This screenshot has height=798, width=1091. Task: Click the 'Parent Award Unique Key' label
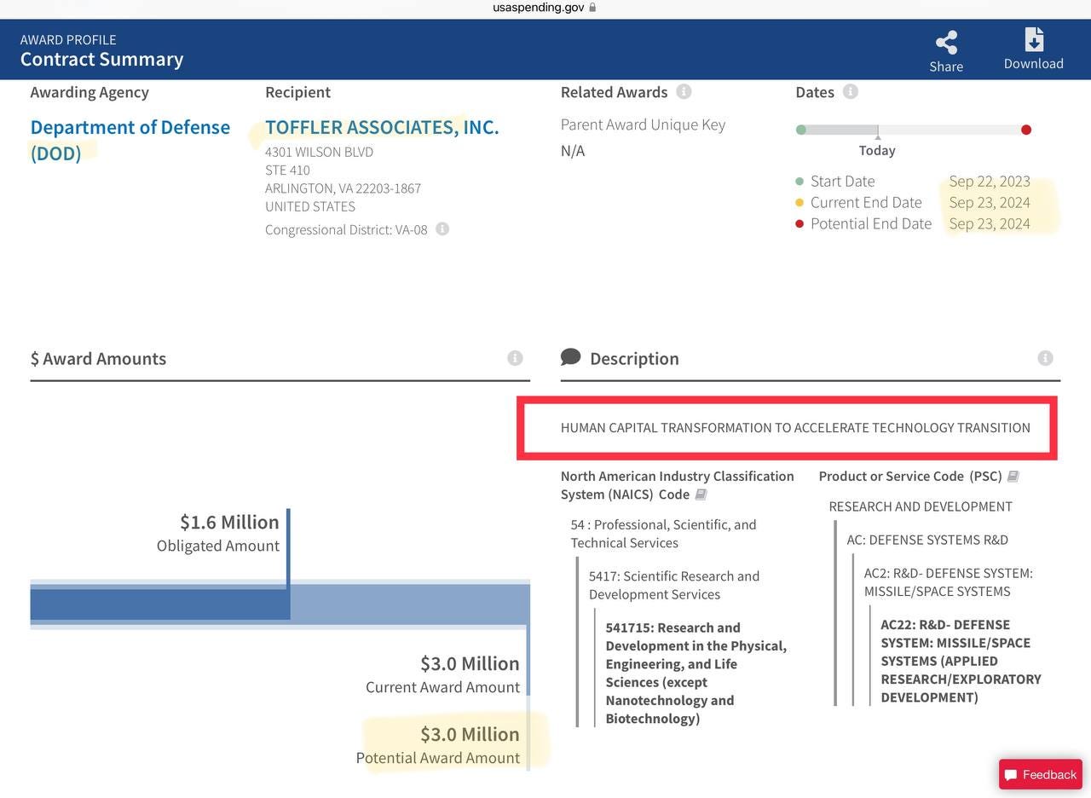pyautogui.click(x=643, y=124)
